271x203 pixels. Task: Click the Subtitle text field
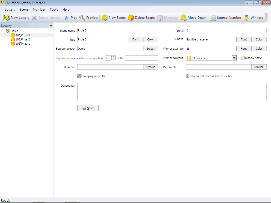tap(211, 39)
